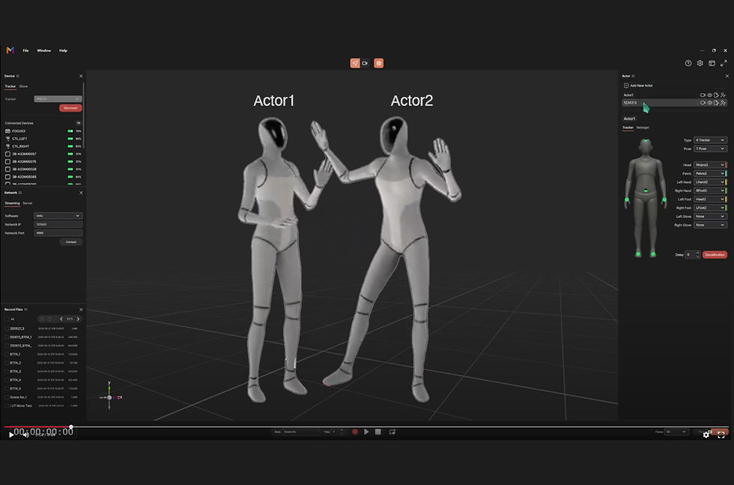The image size is (734, 485).
Task: Click the video progress bar scrubber handle
Action: [71, 427]
